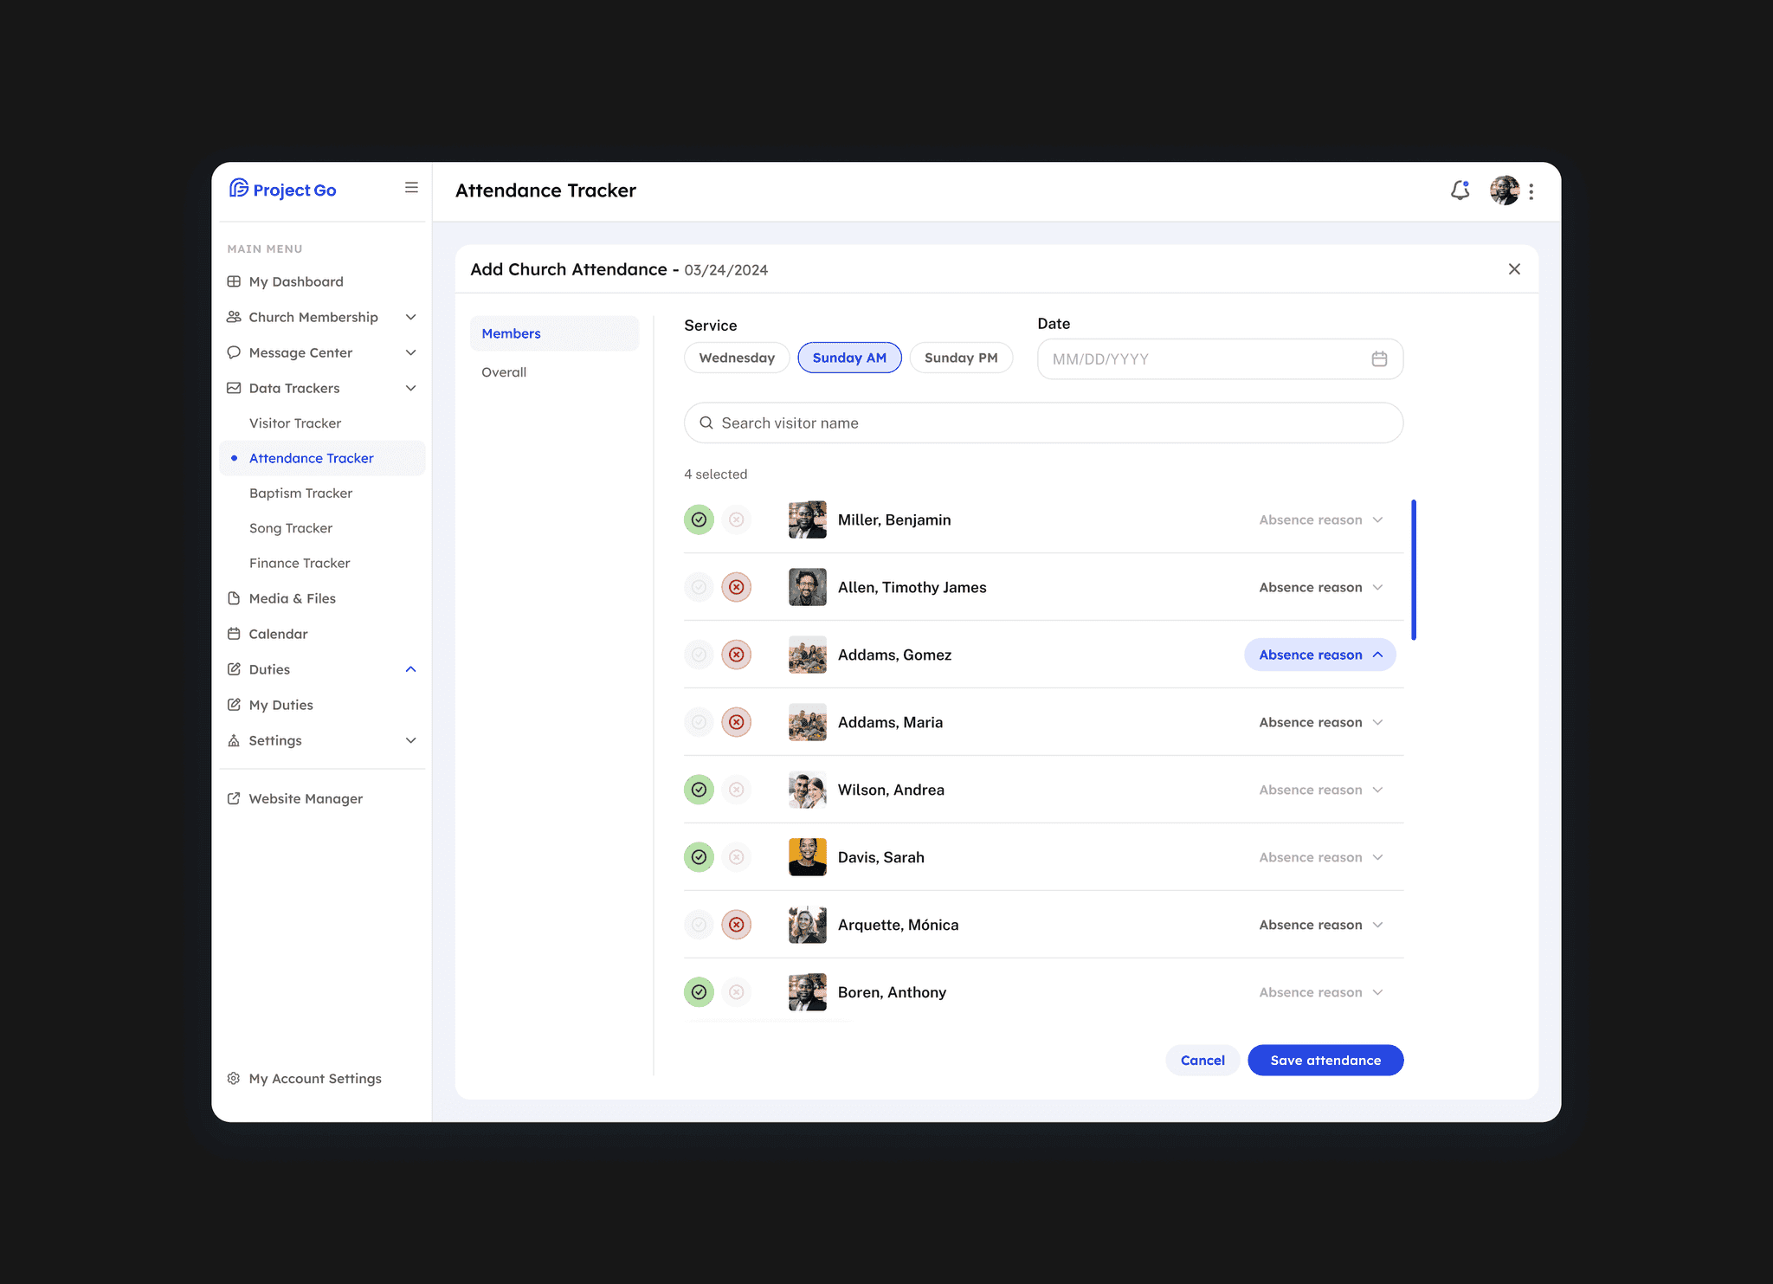Click the Cancel button
Screen dimensions: 1773x1284
point(1202,1060)
